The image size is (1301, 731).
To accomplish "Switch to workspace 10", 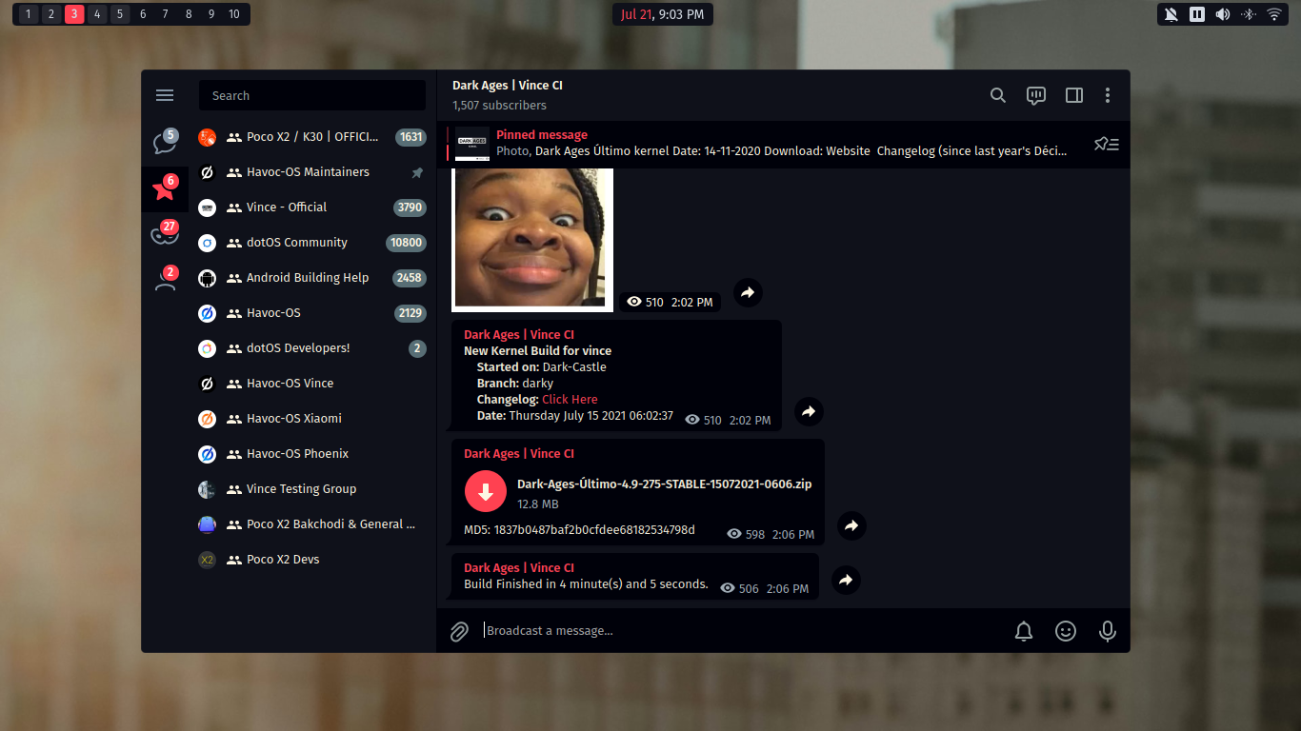I will (234, 14).
